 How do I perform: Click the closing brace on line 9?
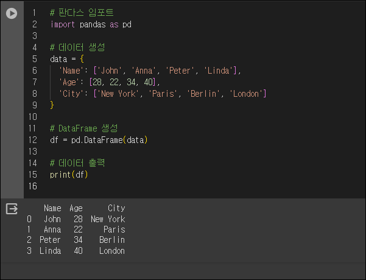coord(52,105)
